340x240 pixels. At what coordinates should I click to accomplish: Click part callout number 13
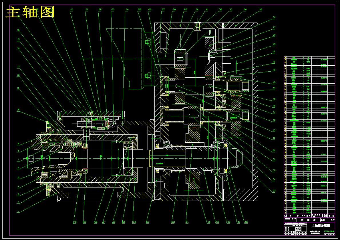click(18, 67)
